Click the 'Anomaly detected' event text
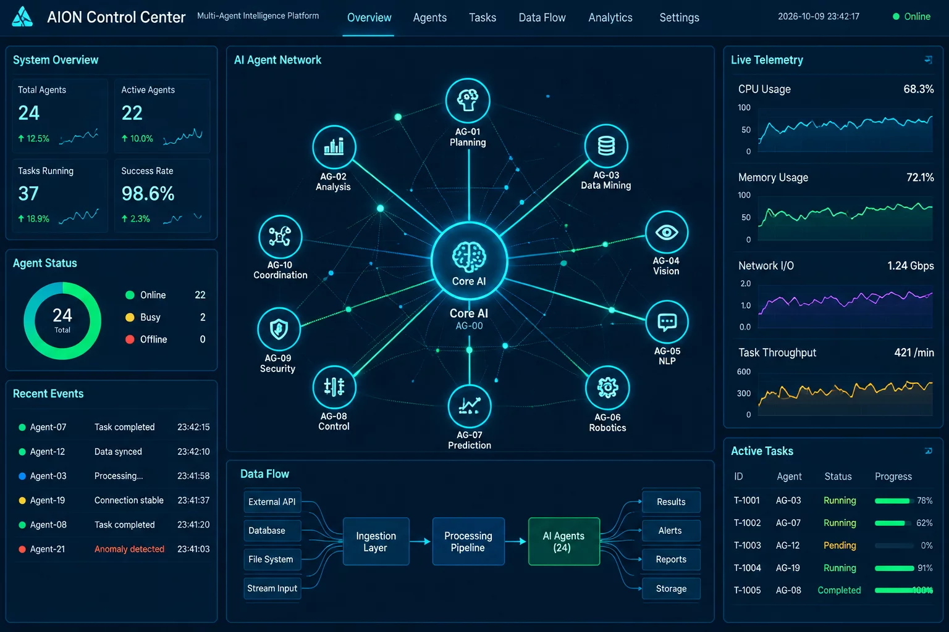Image resolution: width=949 pixels, height=632 pixels. 129,549
